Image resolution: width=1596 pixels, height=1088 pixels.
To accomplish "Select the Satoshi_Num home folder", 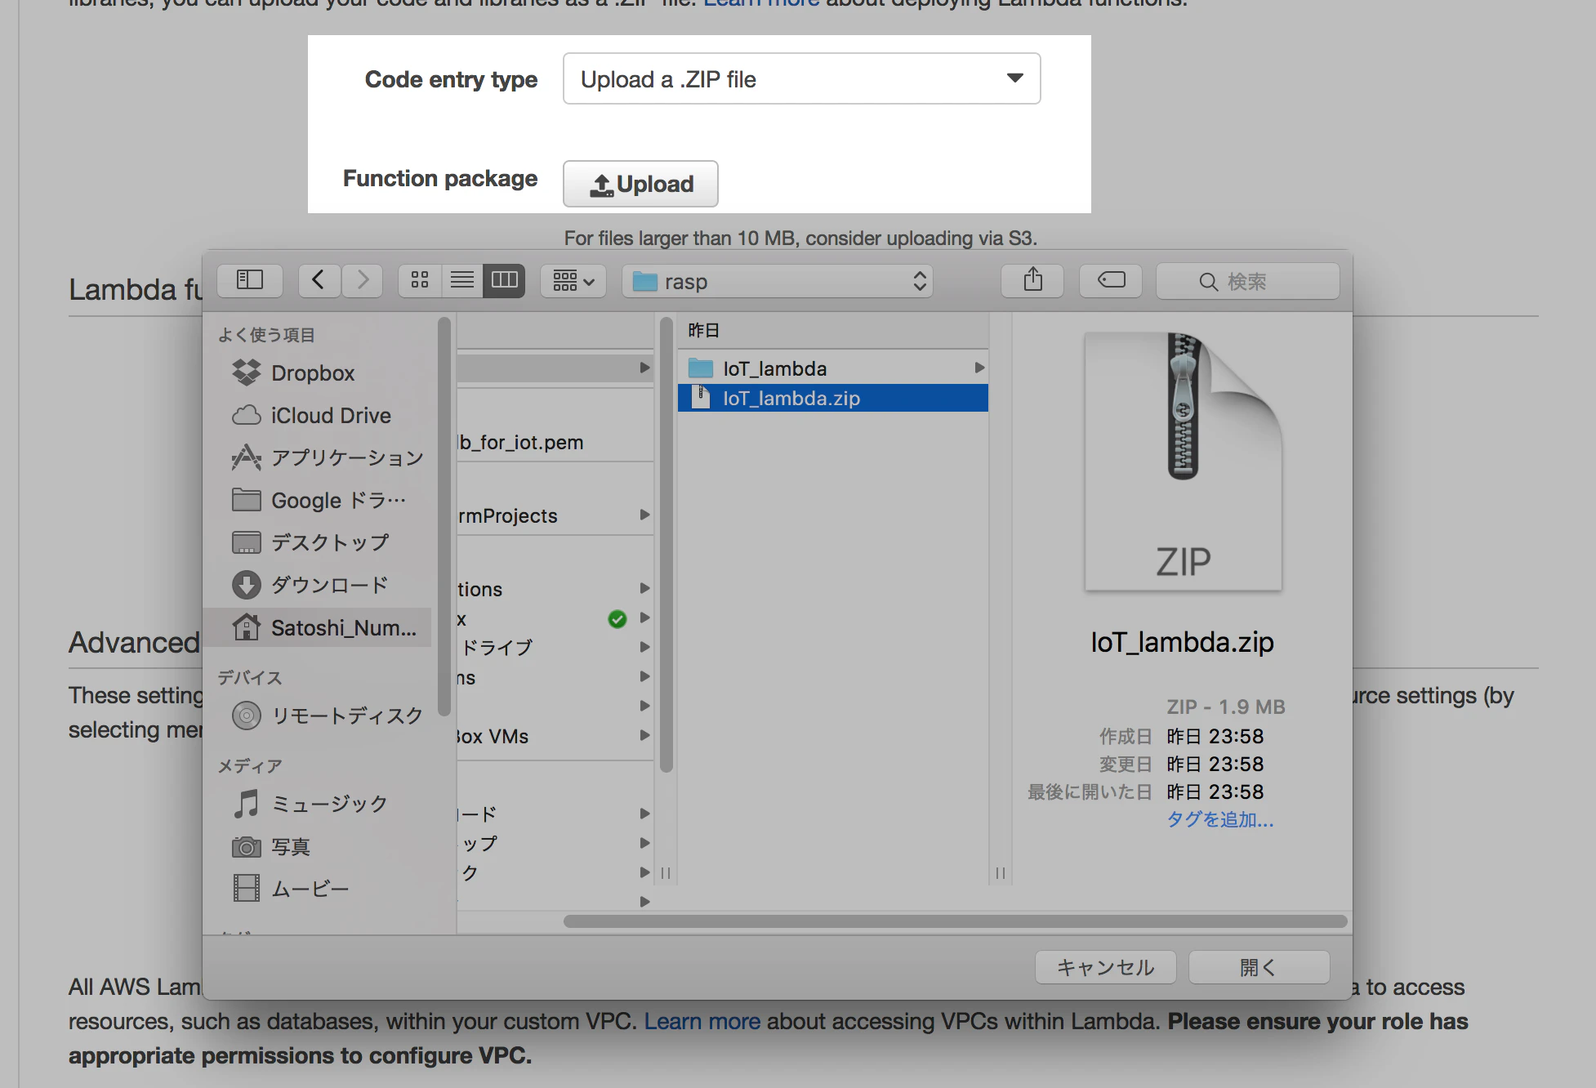I will click(x=319, y=628).
